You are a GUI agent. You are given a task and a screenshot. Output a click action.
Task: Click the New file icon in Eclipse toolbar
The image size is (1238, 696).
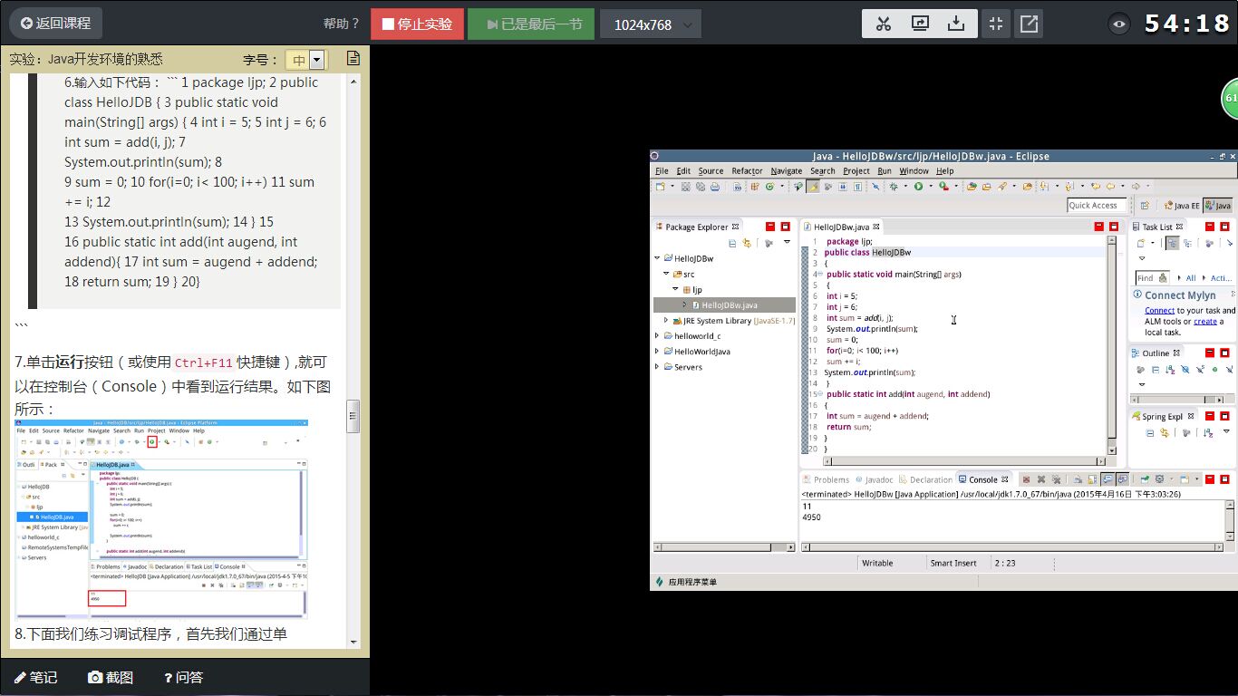tap(660, 186)
